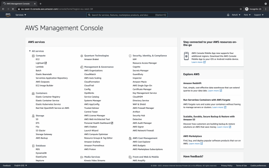The image size is (269, 168).
Task: Open the Paris region dropdown
Action: point(247,15)
